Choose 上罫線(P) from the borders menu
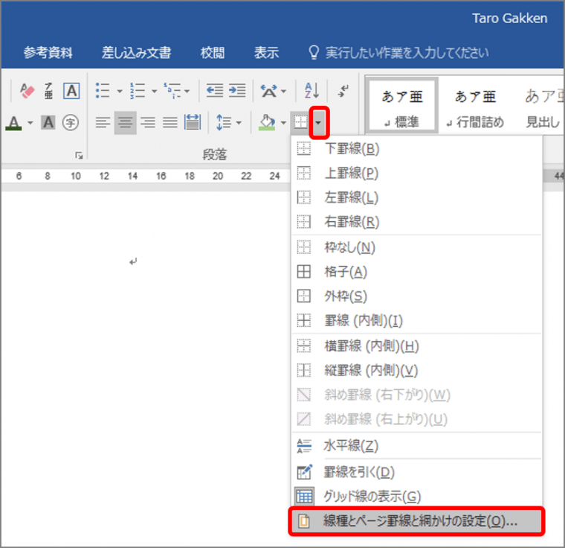 coord(416,173)
